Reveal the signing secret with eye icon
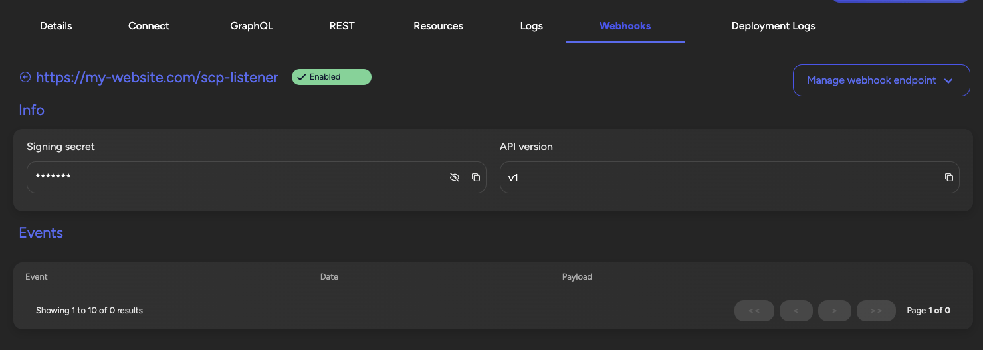Image resolution: width=983 pixels, height=350 pixels. [455, 177]
